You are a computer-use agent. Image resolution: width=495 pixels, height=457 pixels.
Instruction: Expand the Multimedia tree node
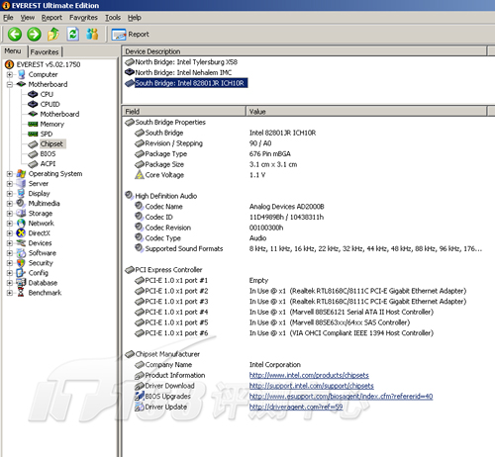click(10, 204)
